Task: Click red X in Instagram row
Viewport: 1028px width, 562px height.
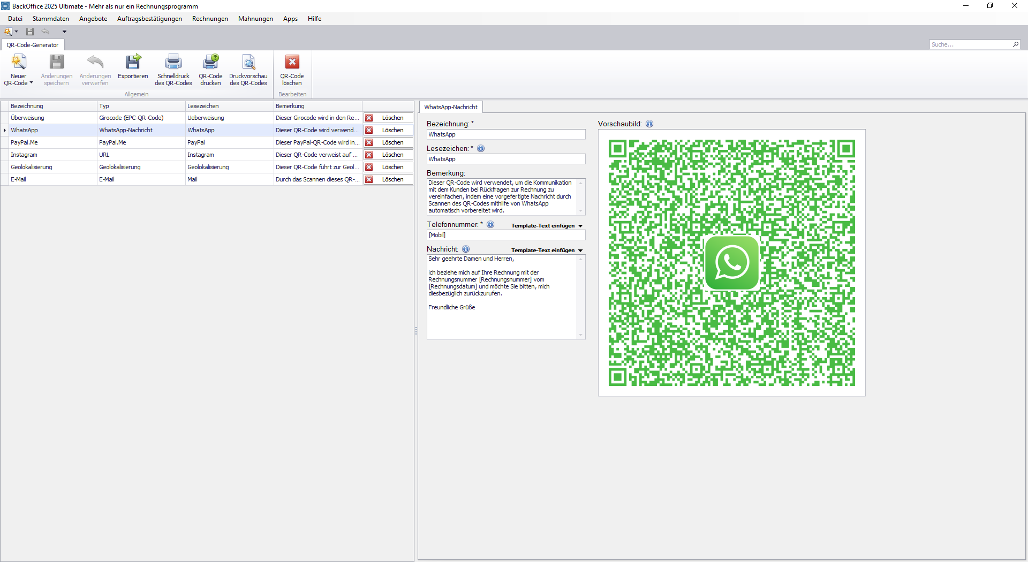Action: [369, 155]
